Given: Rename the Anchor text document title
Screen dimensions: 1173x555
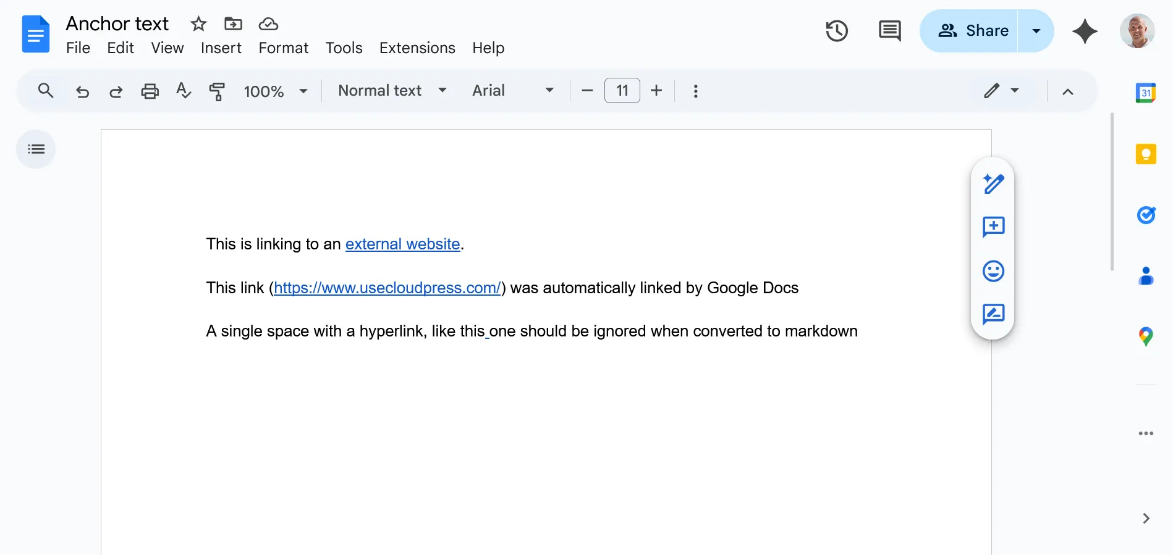Looking at the screenshot, I should (117, 23).
